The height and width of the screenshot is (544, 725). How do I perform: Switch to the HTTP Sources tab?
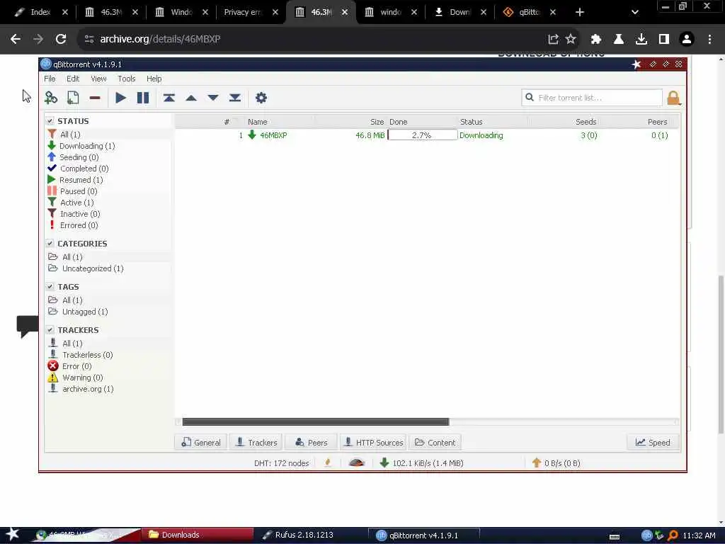(x=373, y=442)
